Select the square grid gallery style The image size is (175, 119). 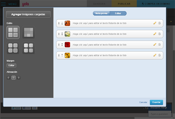tap(13, 32)
